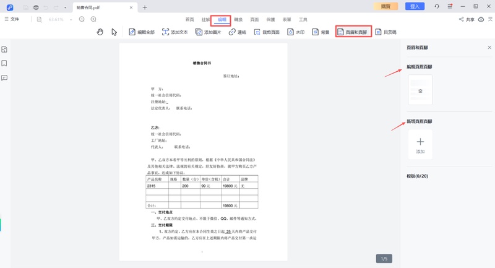Image resolution: width=495 pixels, height=268 pixels.
Task: Switch to the 轉換 convert tab
Action: point(238,20)
